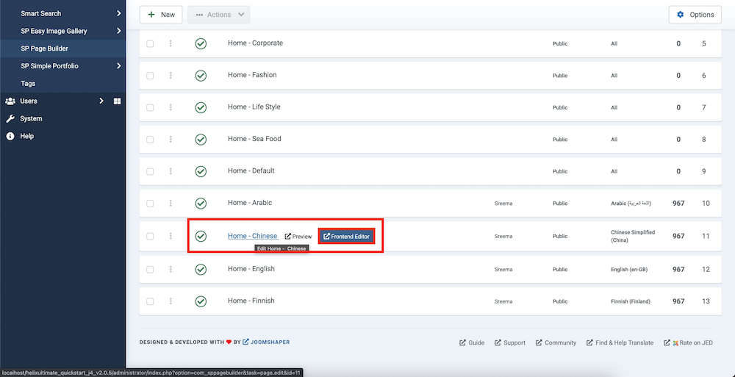Expand the SP Simple Portfolio arrow
The image size is (735, 377).
118,66
